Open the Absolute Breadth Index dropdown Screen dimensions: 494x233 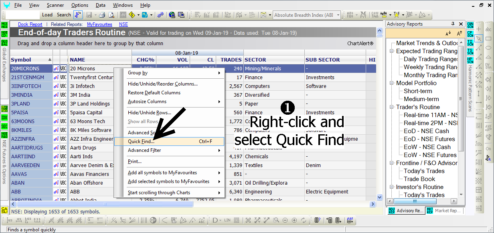coord(338,15)
